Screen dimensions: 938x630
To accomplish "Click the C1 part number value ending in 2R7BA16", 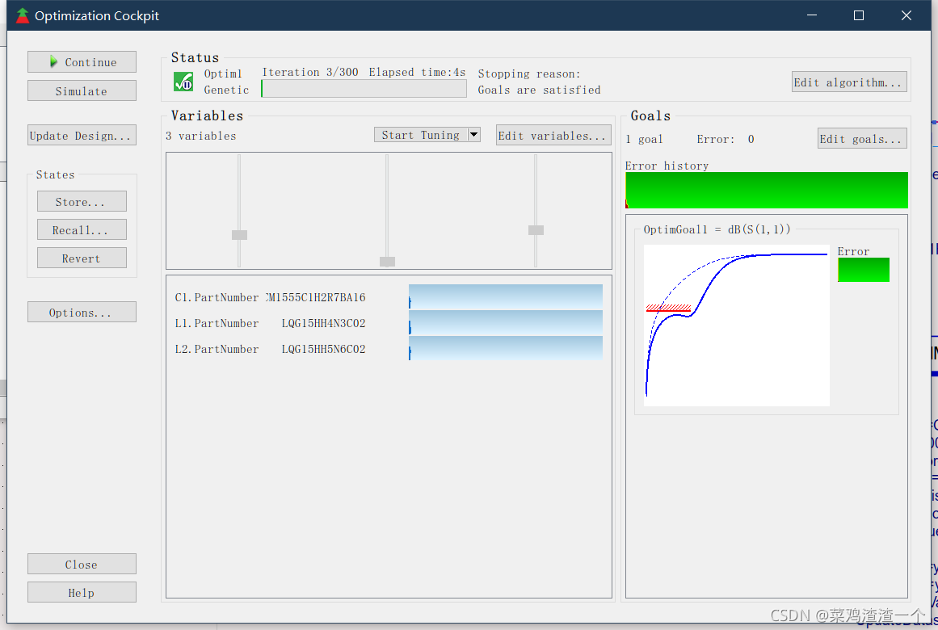I will pyautogui.click(x=316, y=297).
